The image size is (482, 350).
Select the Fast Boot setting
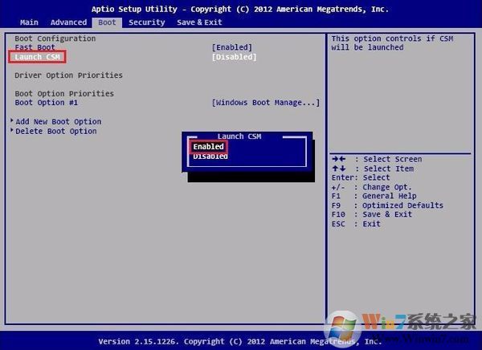[x=35, y=47]
